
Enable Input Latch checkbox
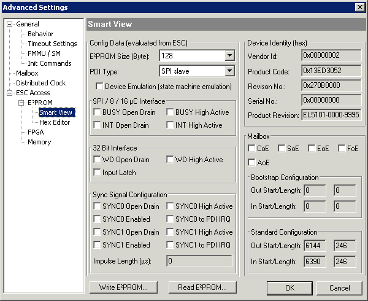97,172
